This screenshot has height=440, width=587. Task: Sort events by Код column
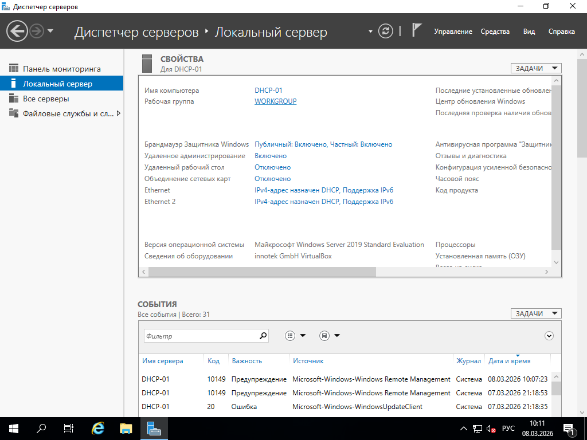(x=213, y=361)
